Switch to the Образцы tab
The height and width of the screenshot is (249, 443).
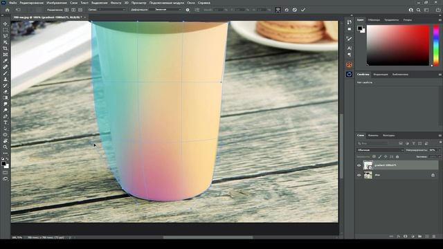click(x=374, y=20)
